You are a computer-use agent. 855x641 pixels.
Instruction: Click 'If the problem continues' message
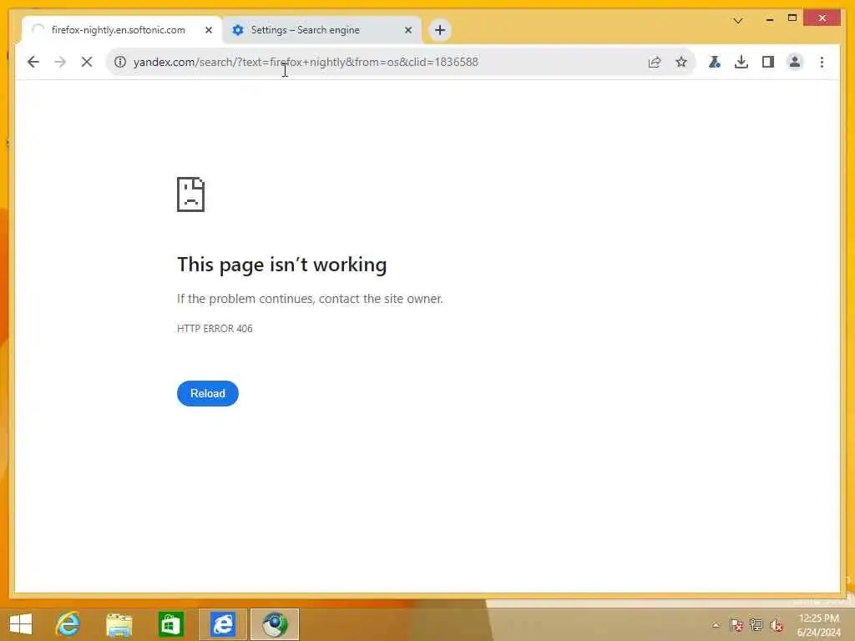coord(310,299)
